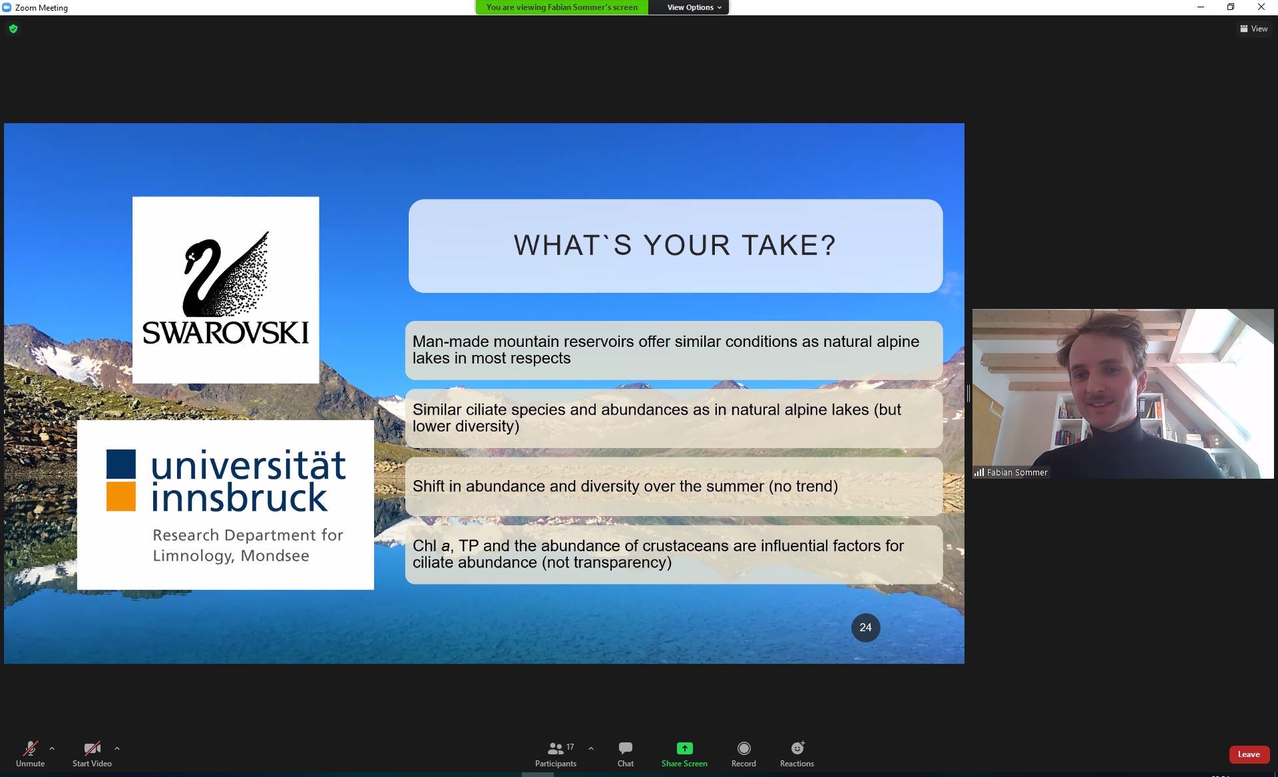Click the green 'You are viewing' banner

click(x=562, y=7)
